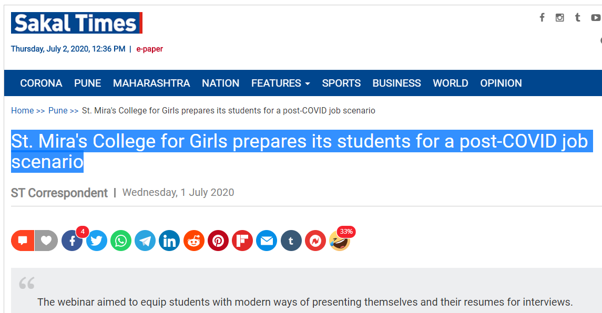This screenshot has height=313, width=602.
Task: Click the grey heart like icon
Action: pos(46,241)
